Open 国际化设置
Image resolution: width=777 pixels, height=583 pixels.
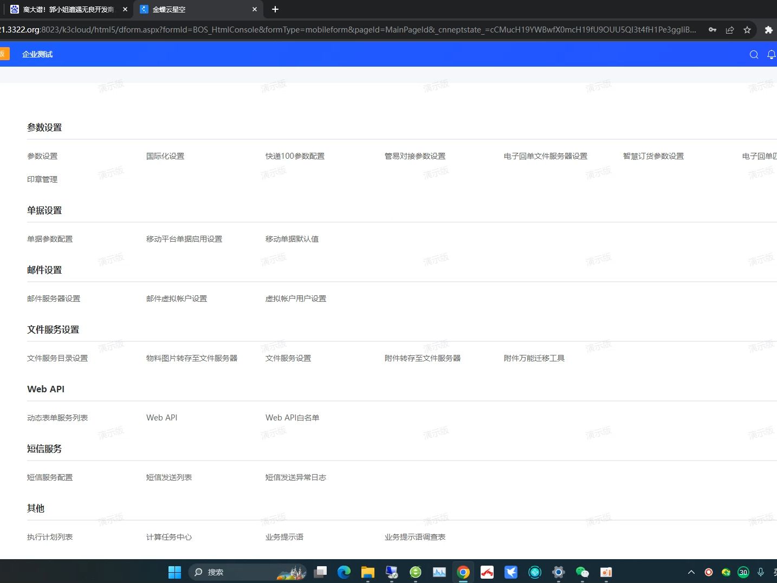click(165, 156)
